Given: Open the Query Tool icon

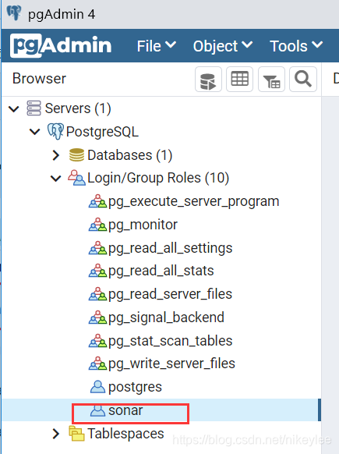Looking at the screenshot, I should click(208, 80).
